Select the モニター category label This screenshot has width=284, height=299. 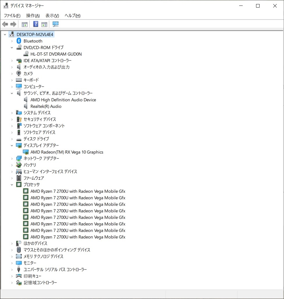(x=30, y=263)
